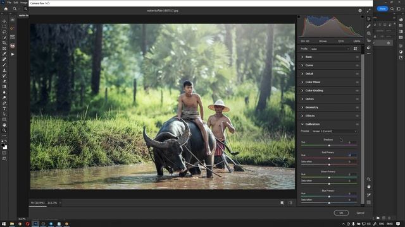
Task: Toggle visibility eye for Curve panel
Action: pyautogui.click(x=357, y=66)
